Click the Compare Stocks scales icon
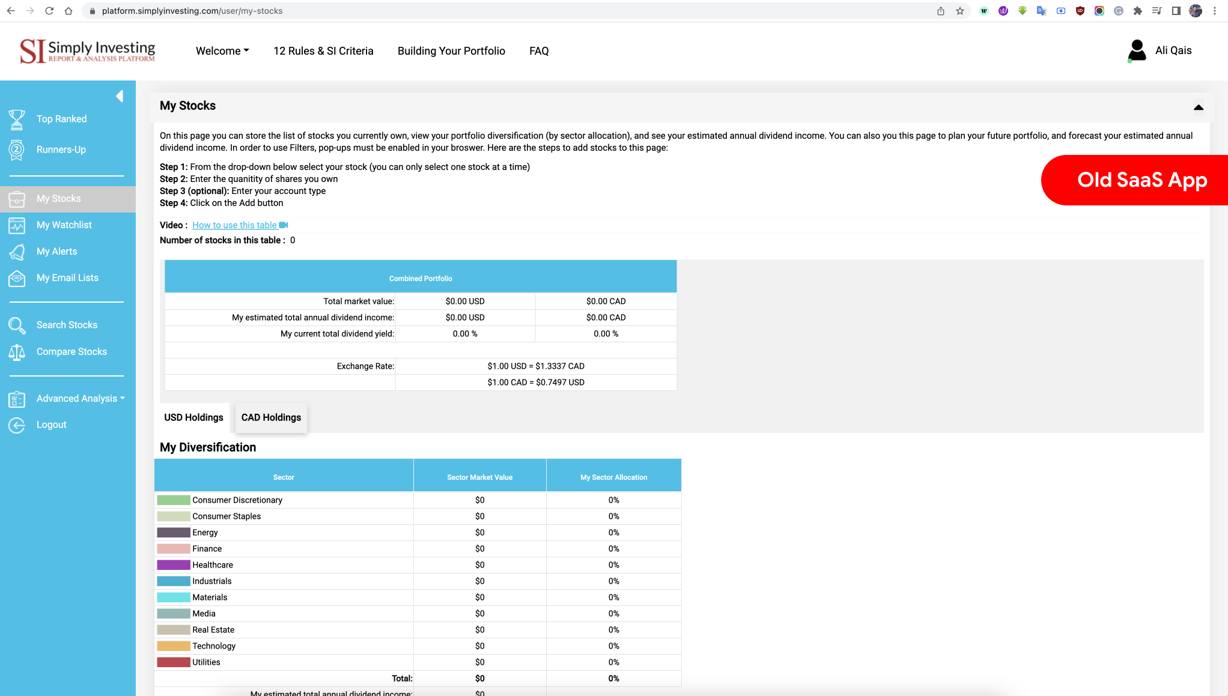The width and height of the screenshot is (1228, 696). tap(17, 352)
